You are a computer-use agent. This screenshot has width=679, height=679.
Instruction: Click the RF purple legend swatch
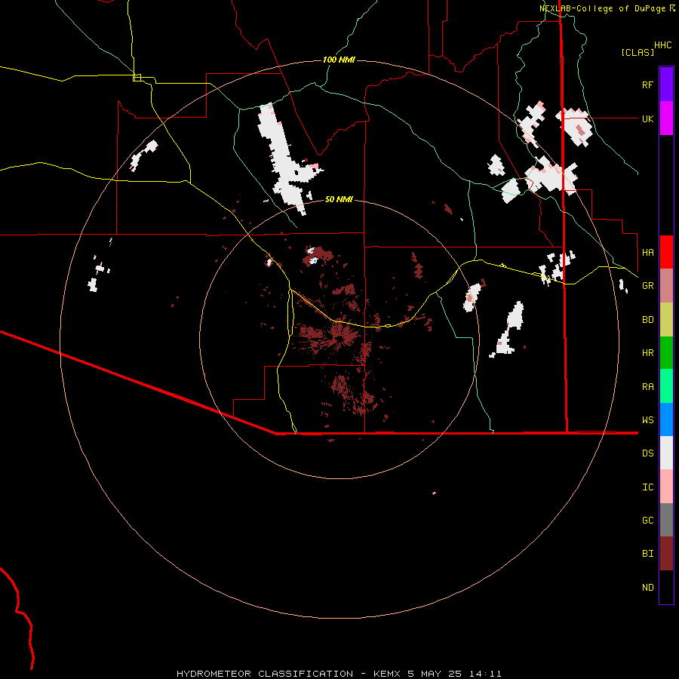pyautogui.click(x=666, y=84)
